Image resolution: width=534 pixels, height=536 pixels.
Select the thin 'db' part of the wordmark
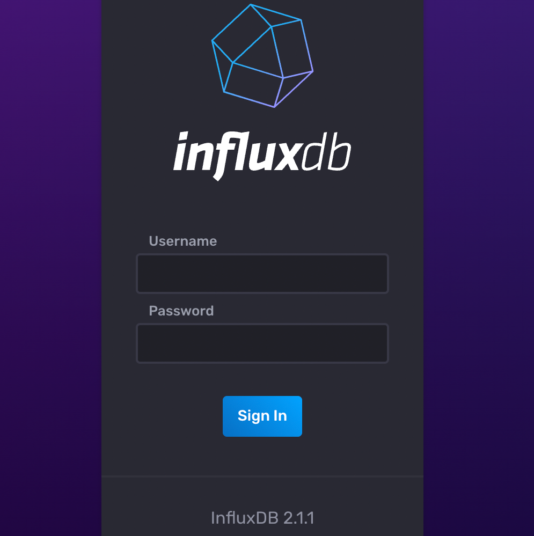click(326, 151)
